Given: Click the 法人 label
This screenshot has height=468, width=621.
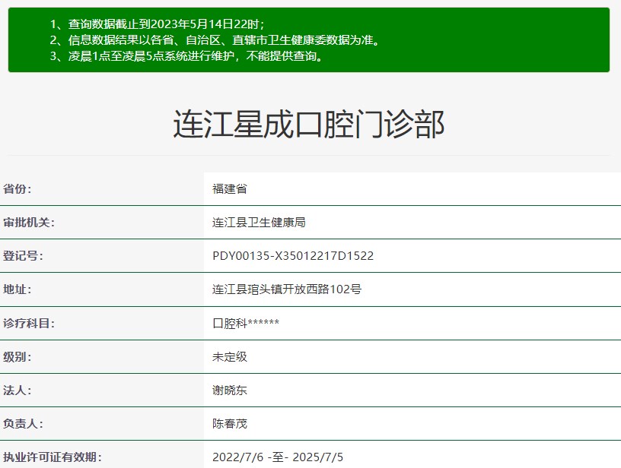Looking at the screenshot, I should point(17,391).
